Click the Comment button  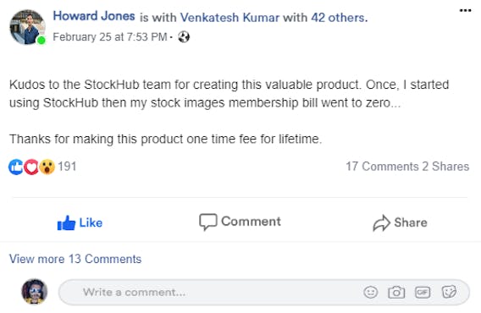tap(240, 222)
